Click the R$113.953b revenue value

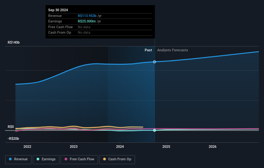tap(87, 16)
